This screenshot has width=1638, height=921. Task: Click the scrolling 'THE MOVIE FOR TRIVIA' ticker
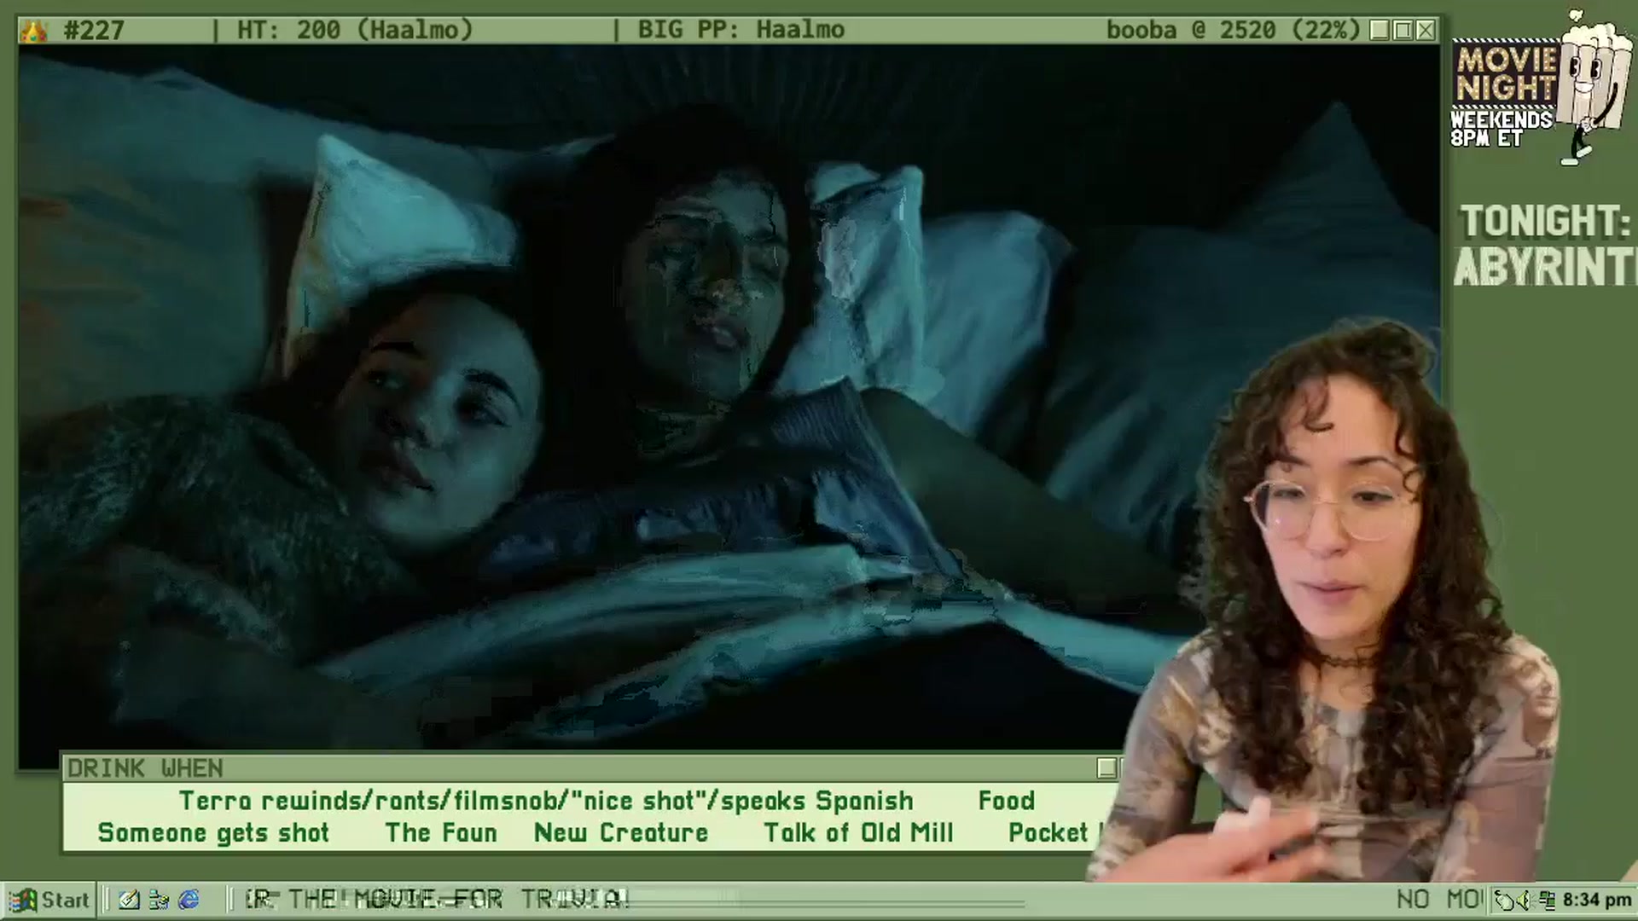click(437, 899)
